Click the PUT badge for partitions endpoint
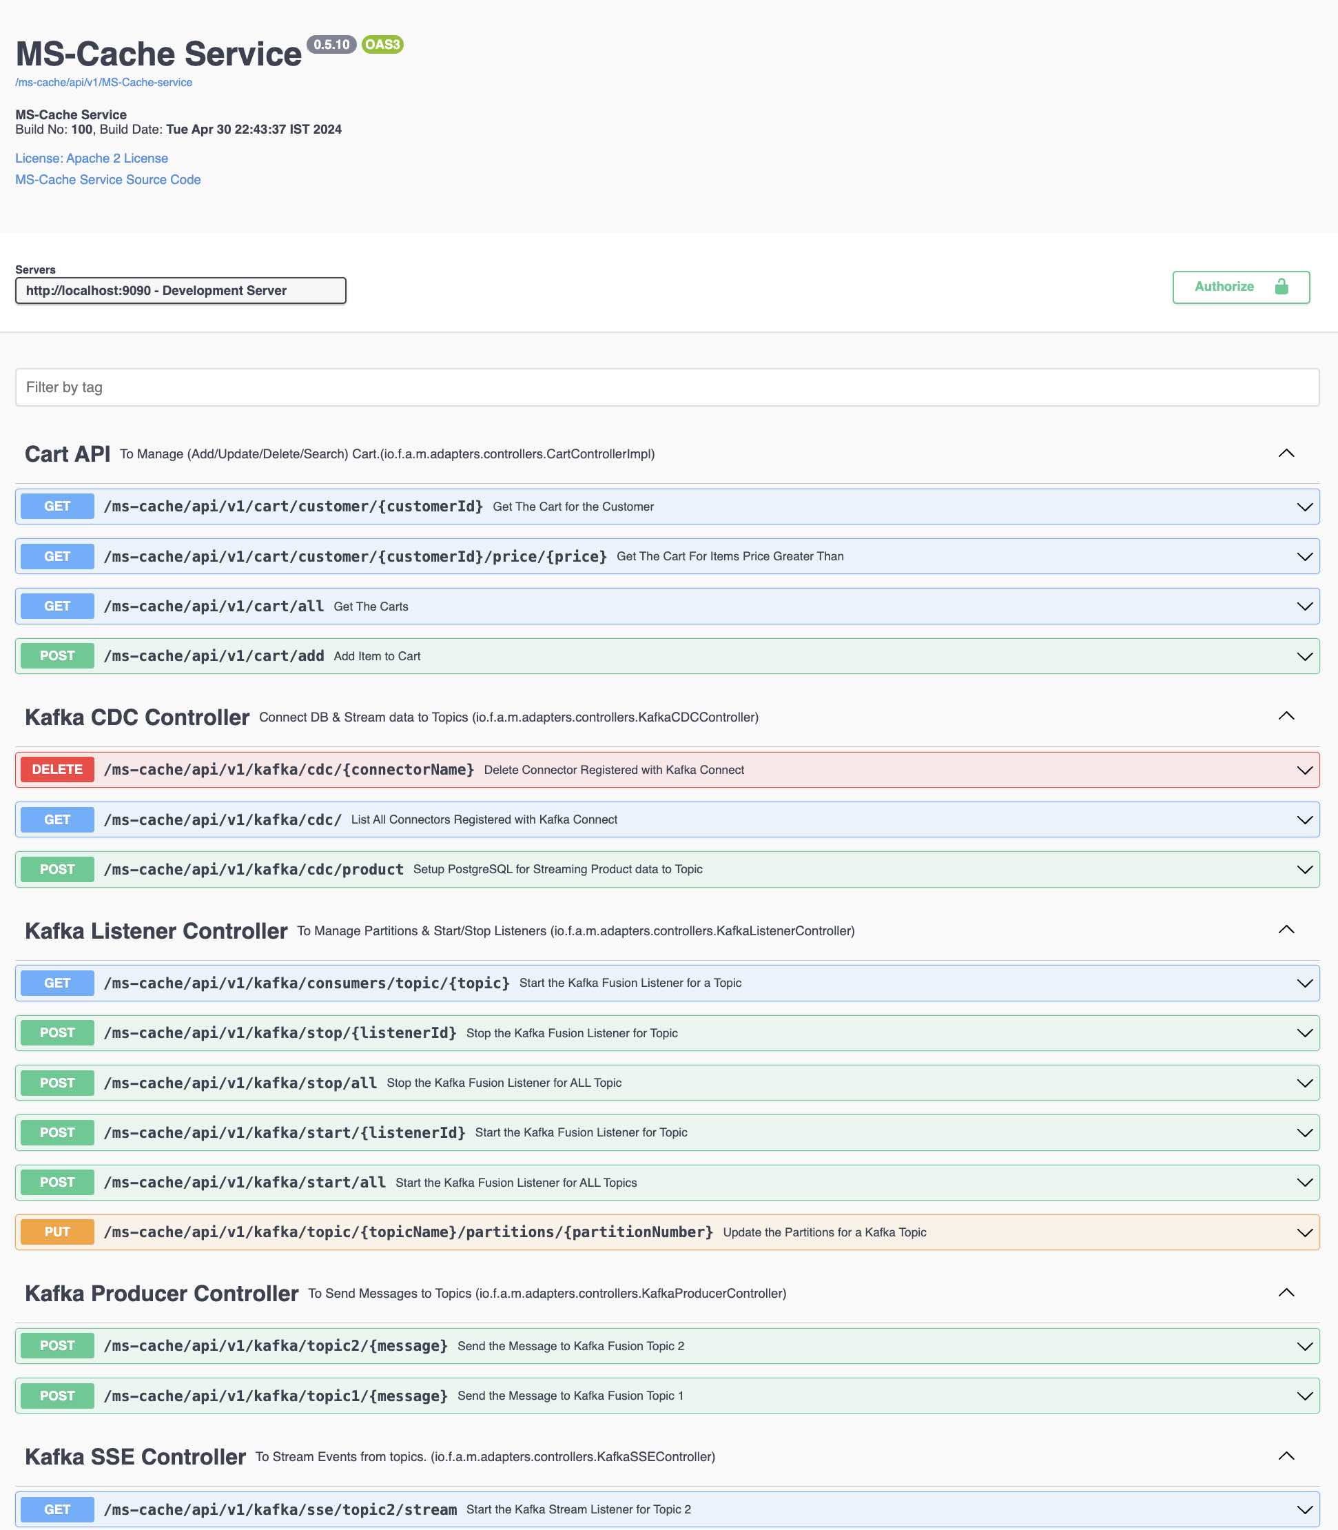Image resolution: width=1338 pixels, height=1530 pixels. 56,1232
